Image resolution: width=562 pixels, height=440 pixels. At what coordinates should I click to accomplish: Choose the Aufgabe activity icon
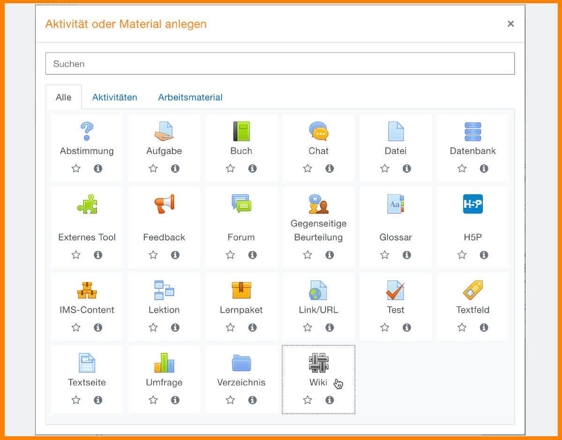164,131
